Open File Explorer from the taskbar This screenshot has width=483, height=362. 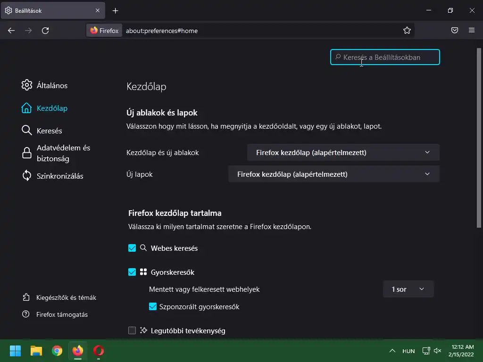(36, 351)
